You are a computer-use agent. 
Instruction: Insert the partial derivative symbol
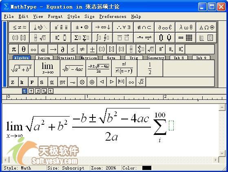tap(63, 49)
